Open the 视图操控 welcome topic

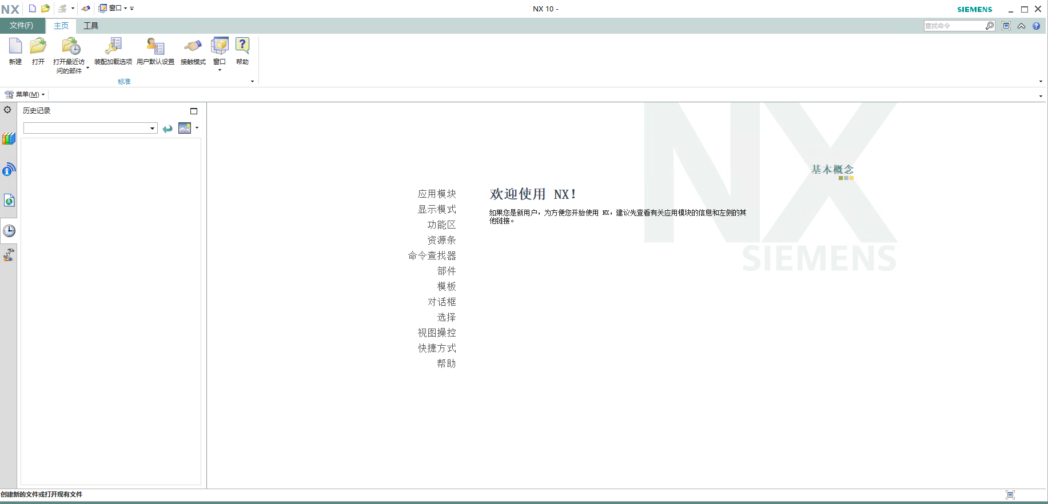tap(437, 333)
